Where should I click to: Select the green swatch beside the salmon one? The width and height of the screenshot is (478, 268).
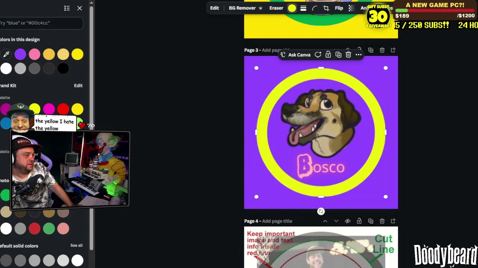[x=49, y=229]
